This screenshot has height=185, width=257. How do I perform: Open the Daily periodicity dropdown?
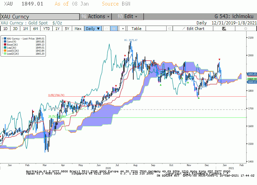click(93, 29)
